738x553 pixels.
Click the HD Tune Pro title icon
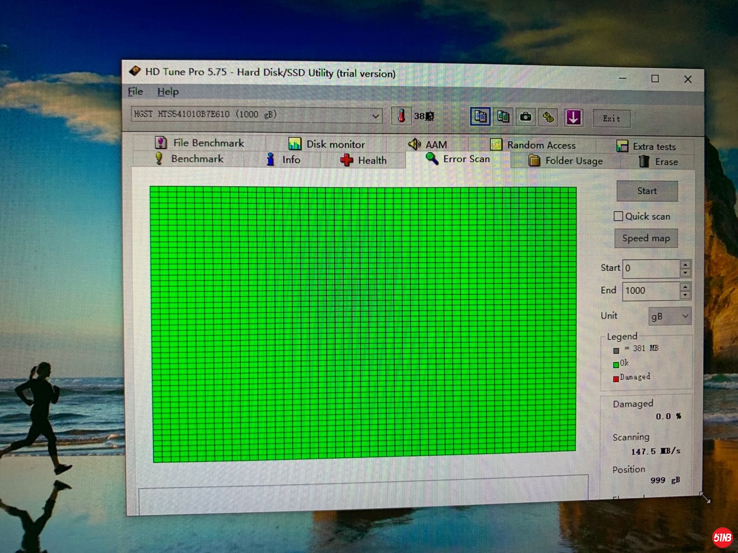135,71
